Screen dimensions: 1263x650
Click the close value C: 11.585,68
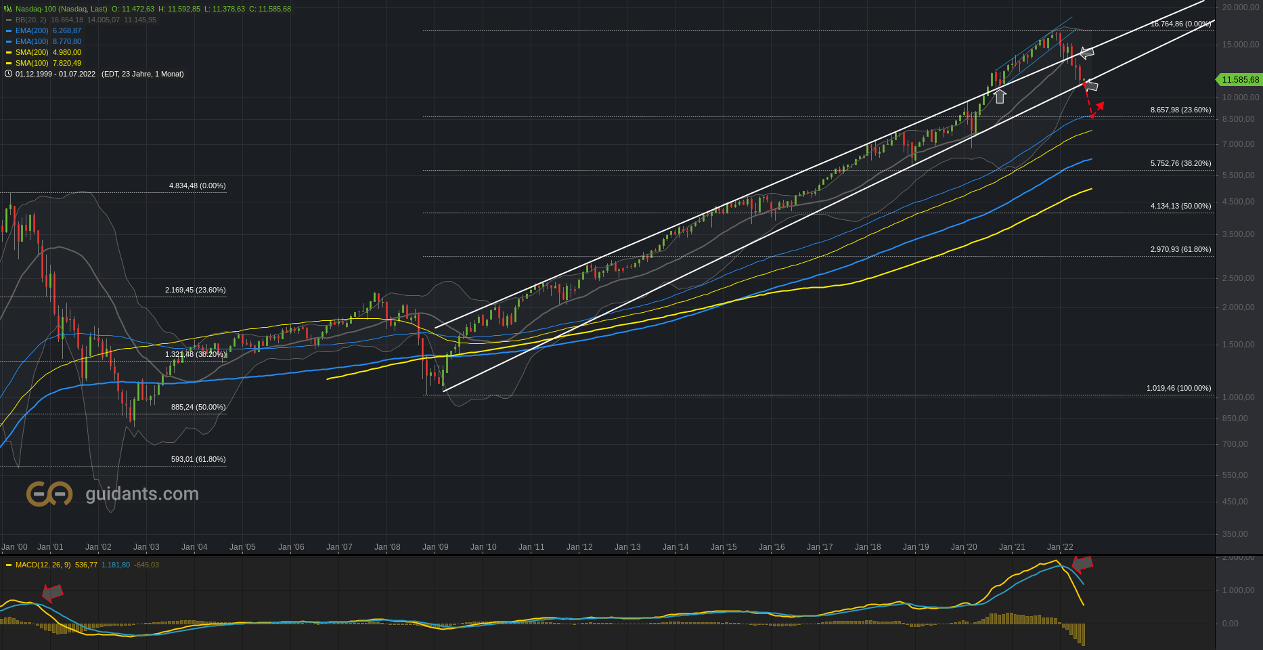[270, 9]
